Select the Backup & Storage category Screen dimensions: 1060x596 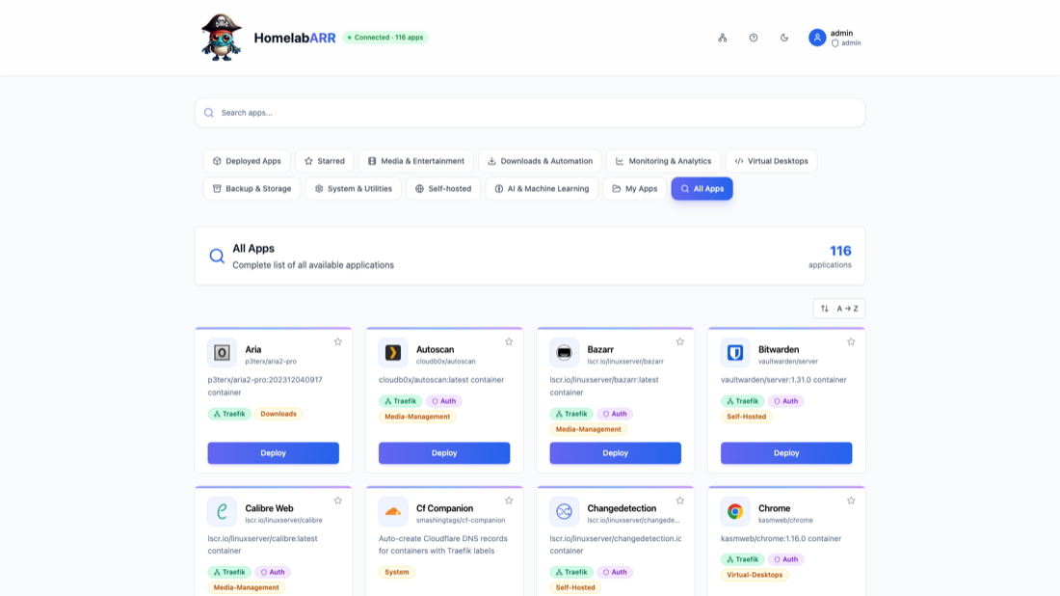pos(252,189)
